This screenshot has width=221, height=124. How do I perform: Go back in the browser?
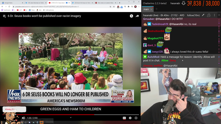pyautogui.click(x=2, y=7)
